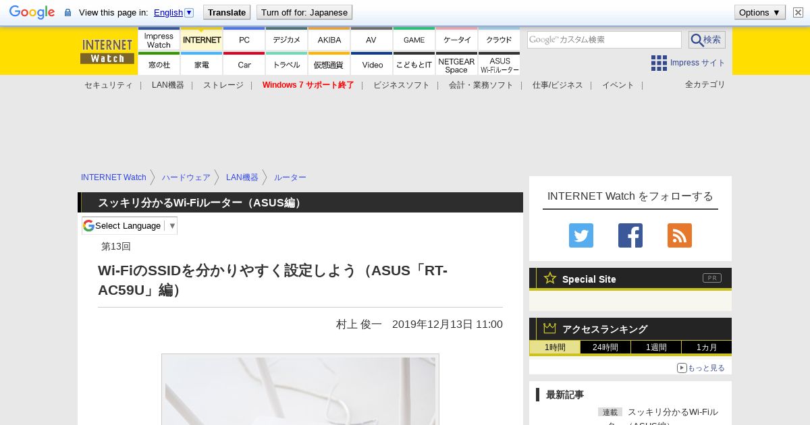
Task: Click the PR badge in Special Site
Action: [712, 278]
